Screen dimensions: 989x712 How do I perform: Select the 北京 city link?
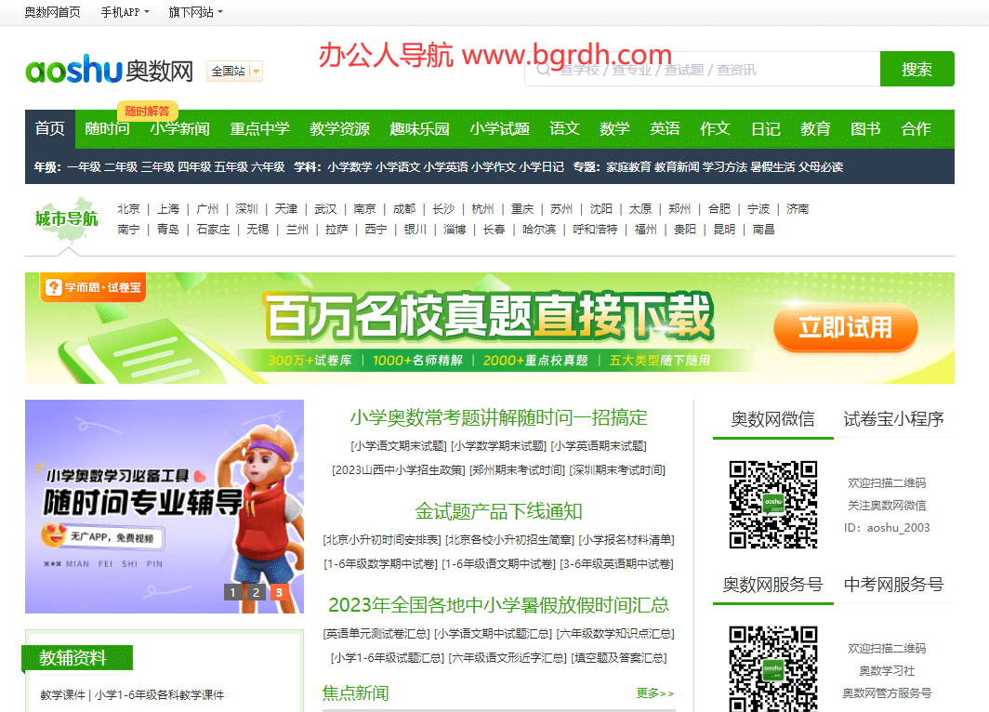pos(129,209)
